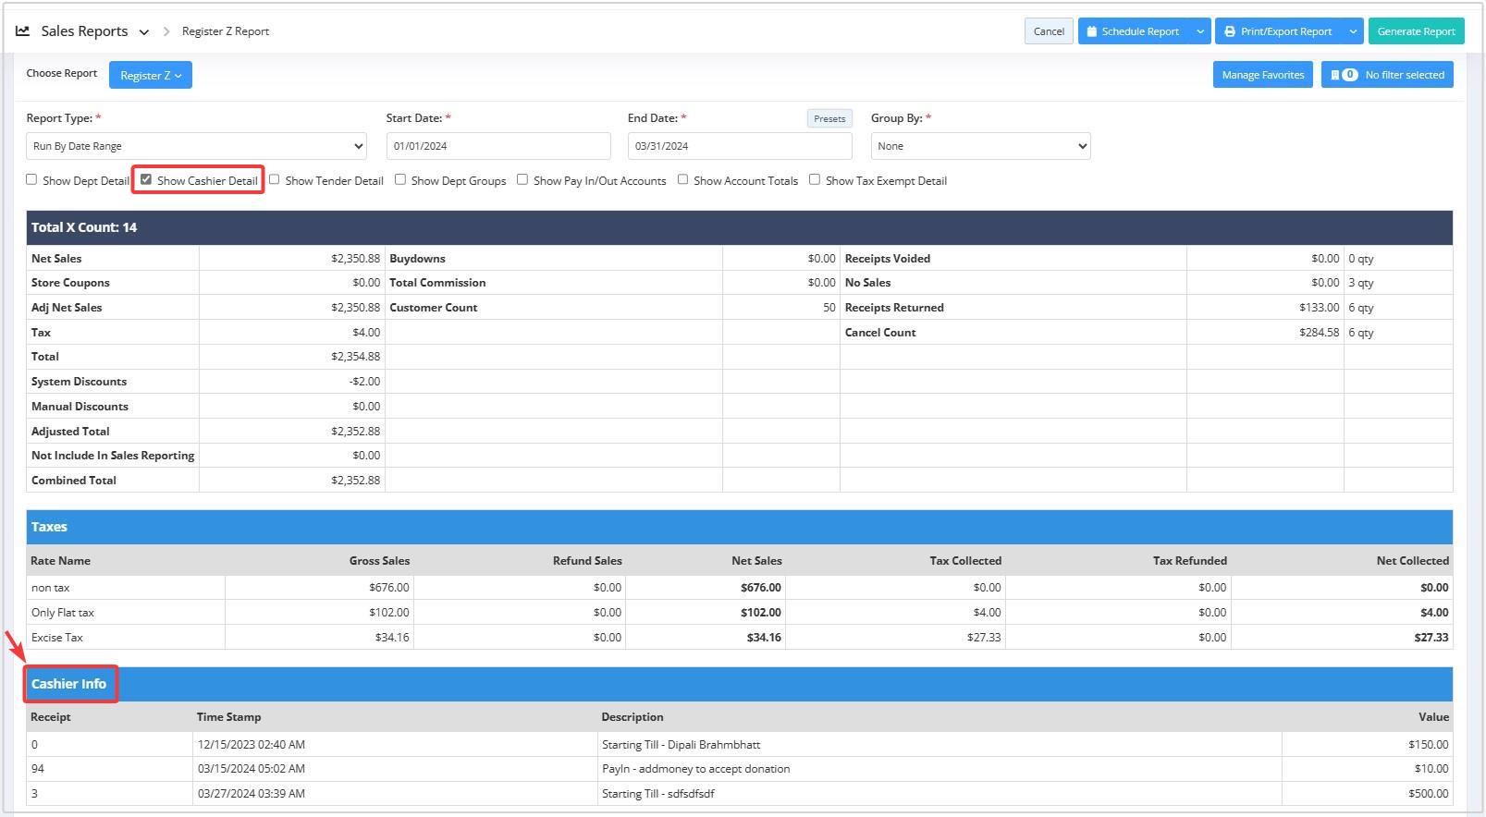Expand the Schedule Report dropdown arrow

(x=1200, y=31)
